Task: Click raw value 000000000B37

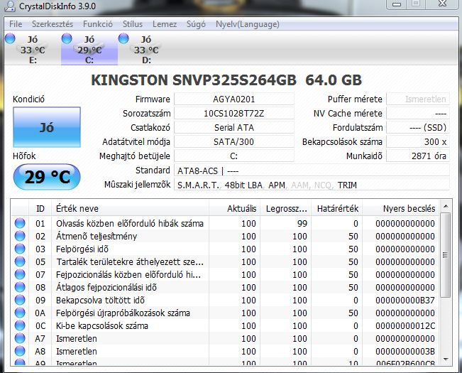Action: [x=405, y=300]
